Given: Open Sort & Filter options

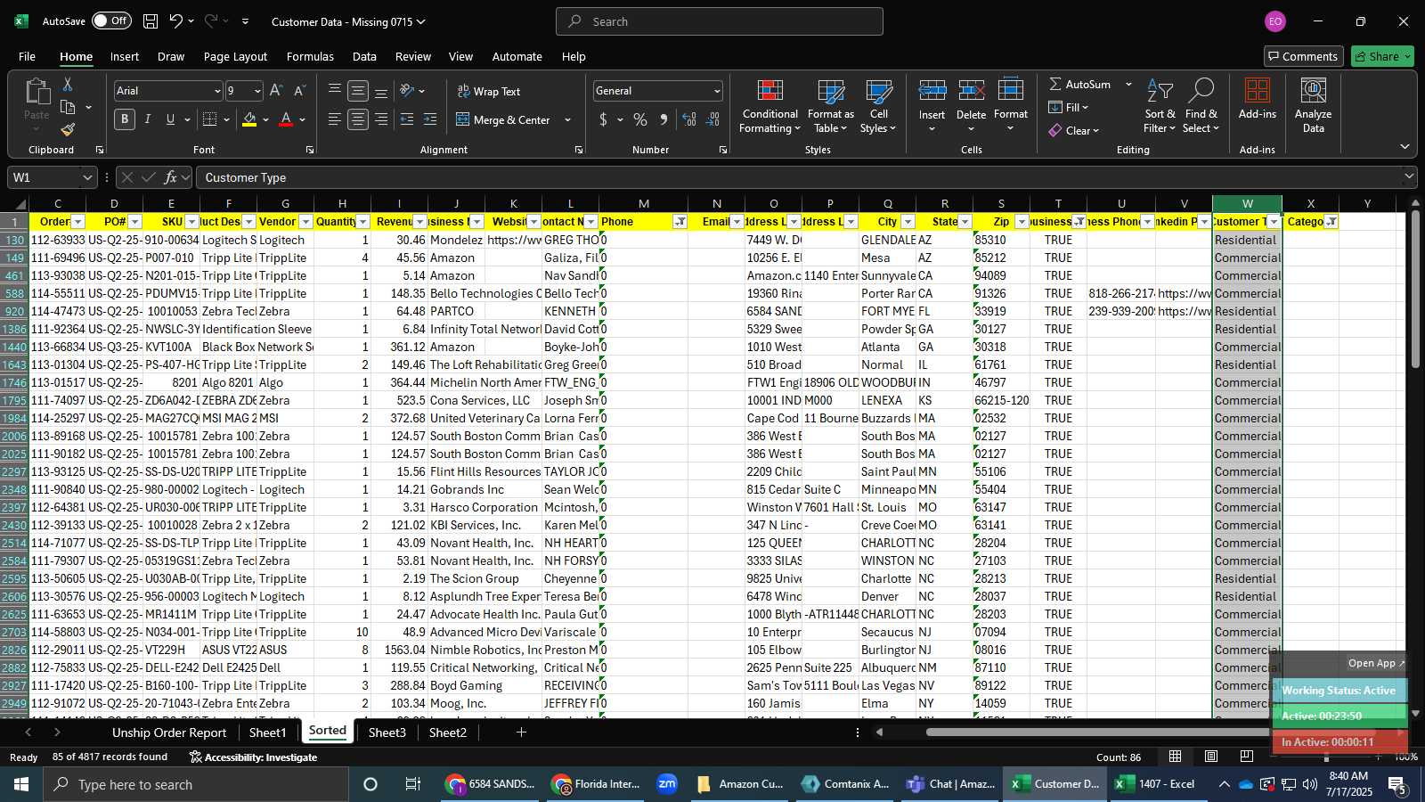Looking at the screenshot, I should [x=1160, y=107].
